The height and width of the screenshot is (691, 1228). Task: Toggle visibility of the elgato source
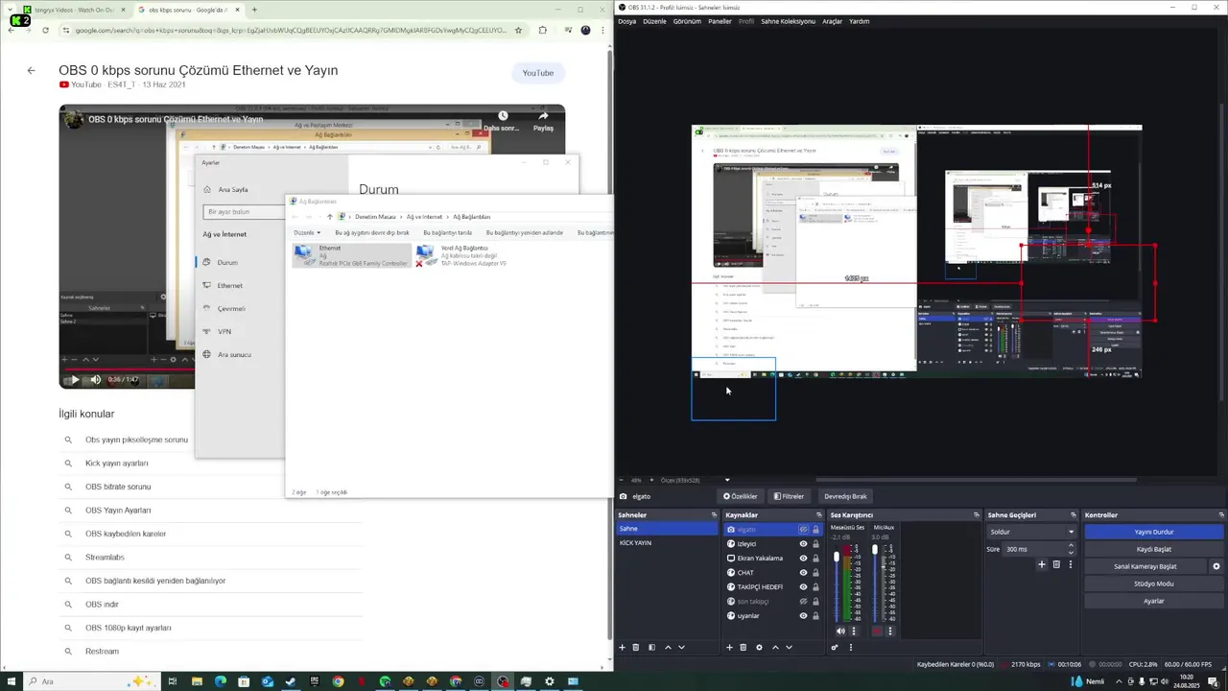click(x=803, y=530)
